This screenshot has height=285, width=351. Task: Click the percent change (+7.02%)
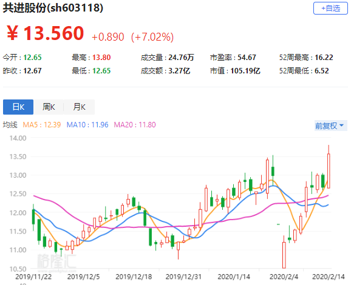click(152, 37)
